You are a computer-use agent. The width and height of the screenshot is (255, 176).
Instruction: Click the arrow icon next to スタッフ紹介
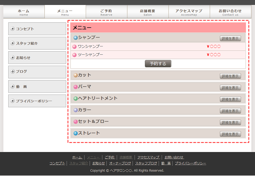(12, 43)
